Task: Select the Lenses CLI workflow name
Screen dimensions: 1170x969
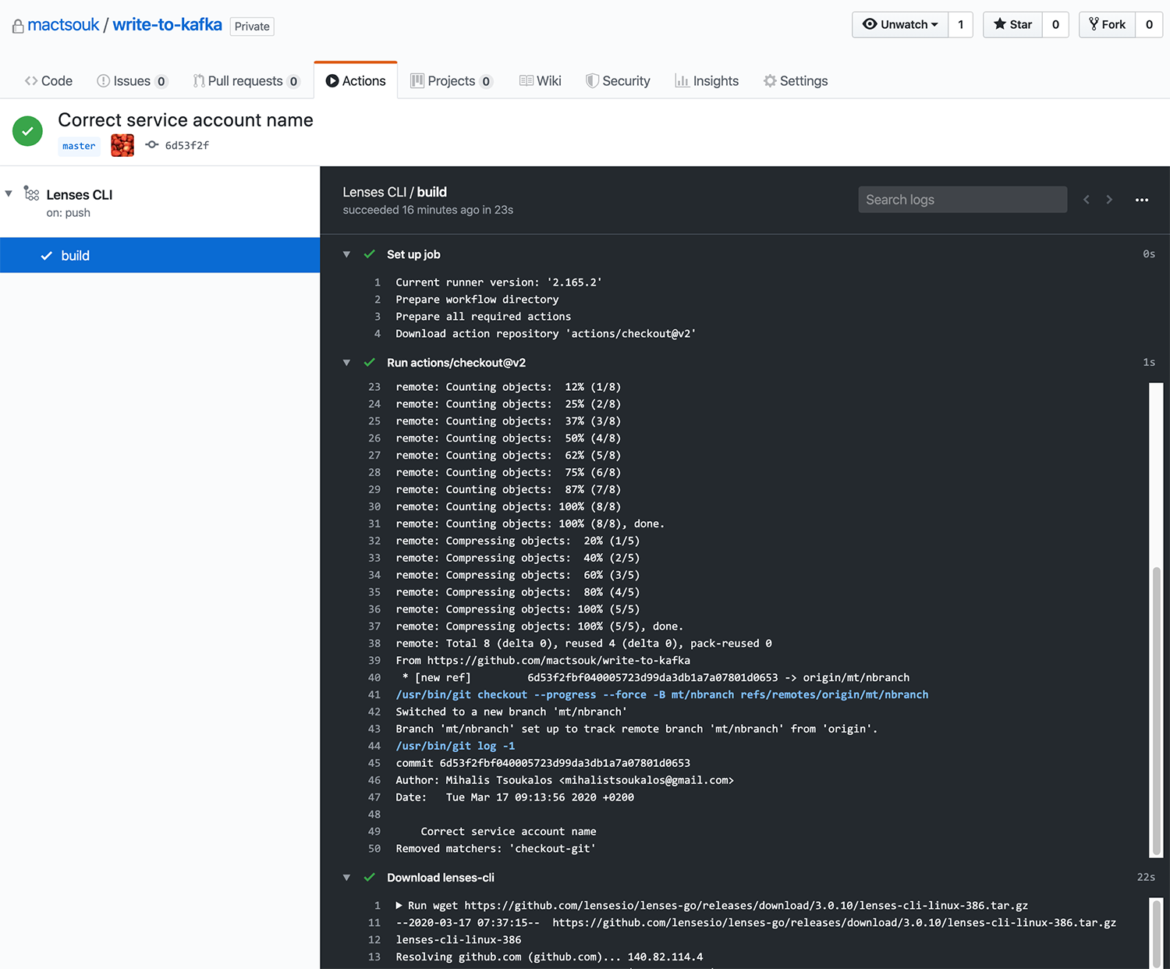Action: point(80,195)
